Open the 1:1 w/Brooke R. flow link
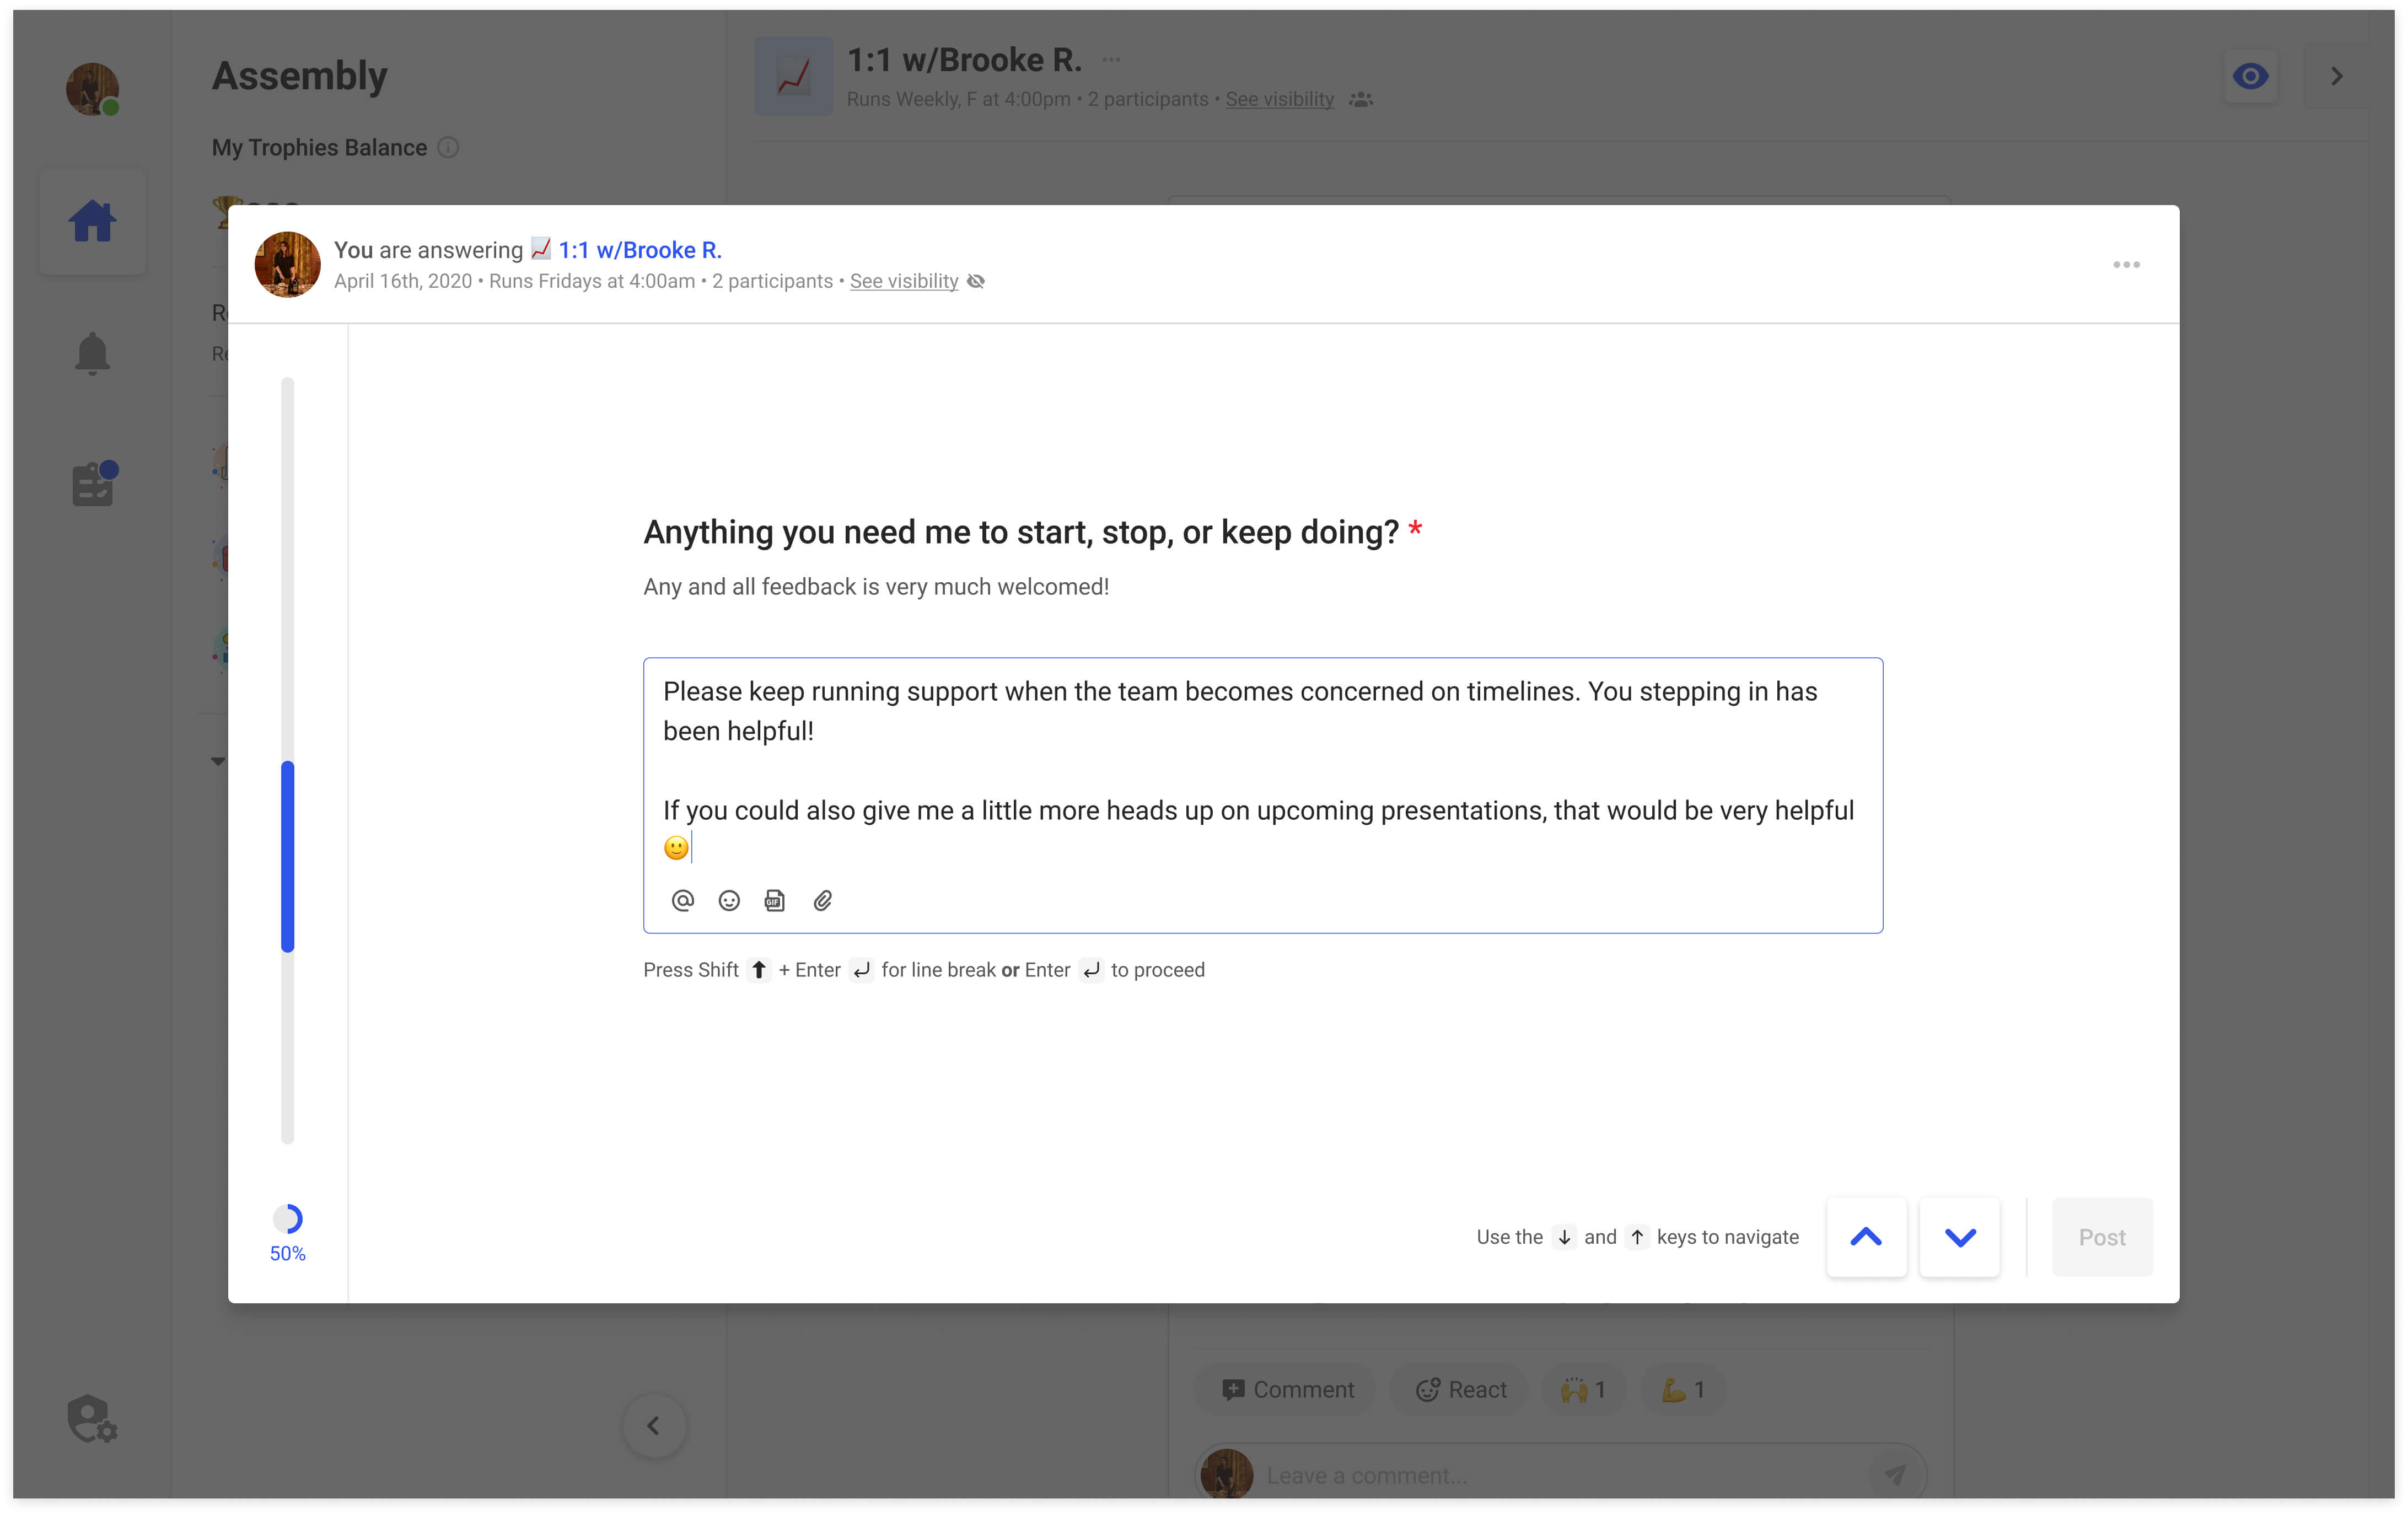 pos(639,250)
